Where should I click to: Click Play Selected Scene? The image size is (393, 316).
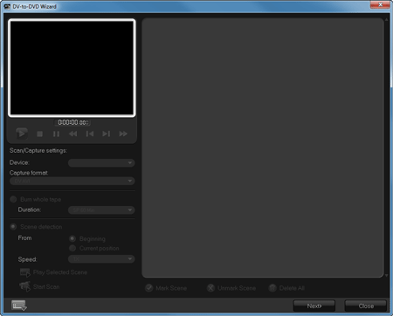[x=53, y=272]
